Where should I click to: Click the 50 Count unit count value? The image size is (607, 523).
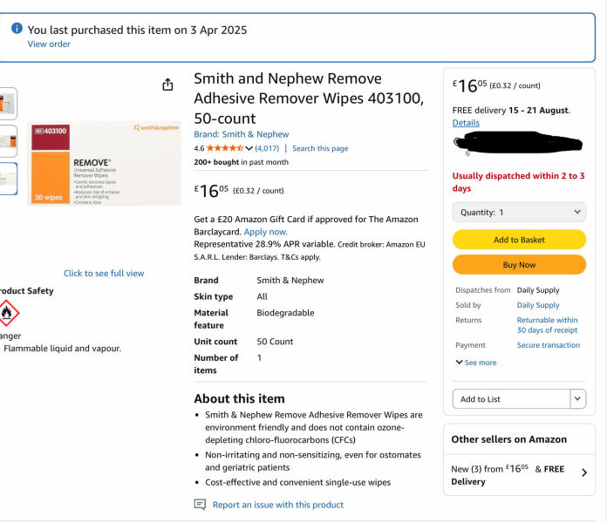275,342
